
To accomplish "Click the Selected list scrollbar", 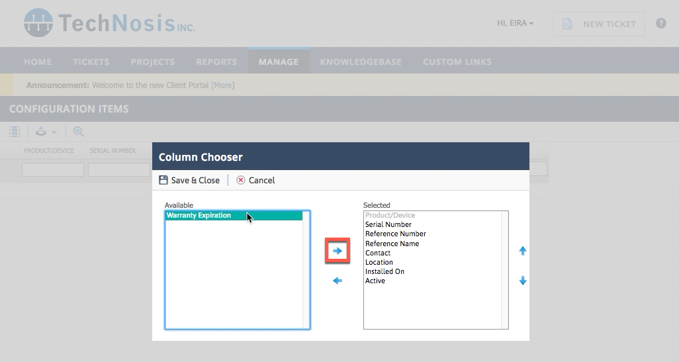I will [x=504, y=270].
